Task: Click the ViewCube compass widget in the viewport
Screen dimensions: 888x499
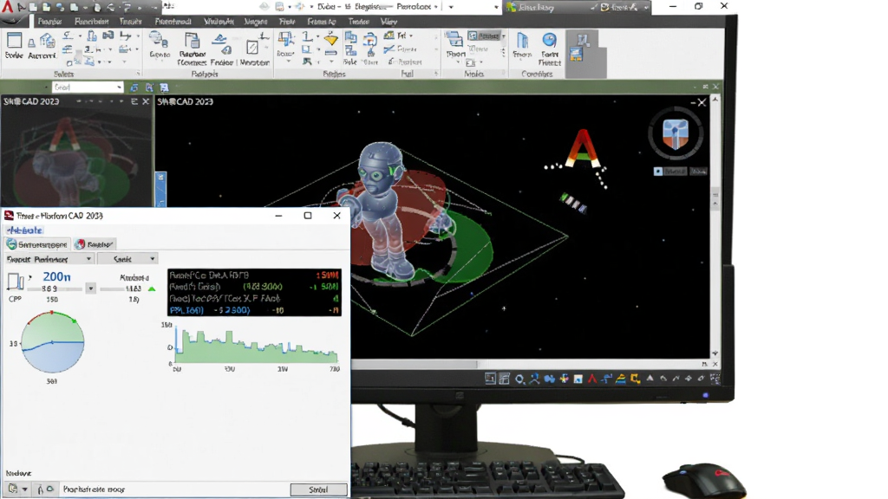Action: pos(676,134)
